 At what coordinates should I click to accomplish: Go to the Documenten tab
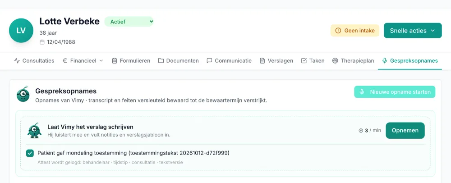(178, 60)
